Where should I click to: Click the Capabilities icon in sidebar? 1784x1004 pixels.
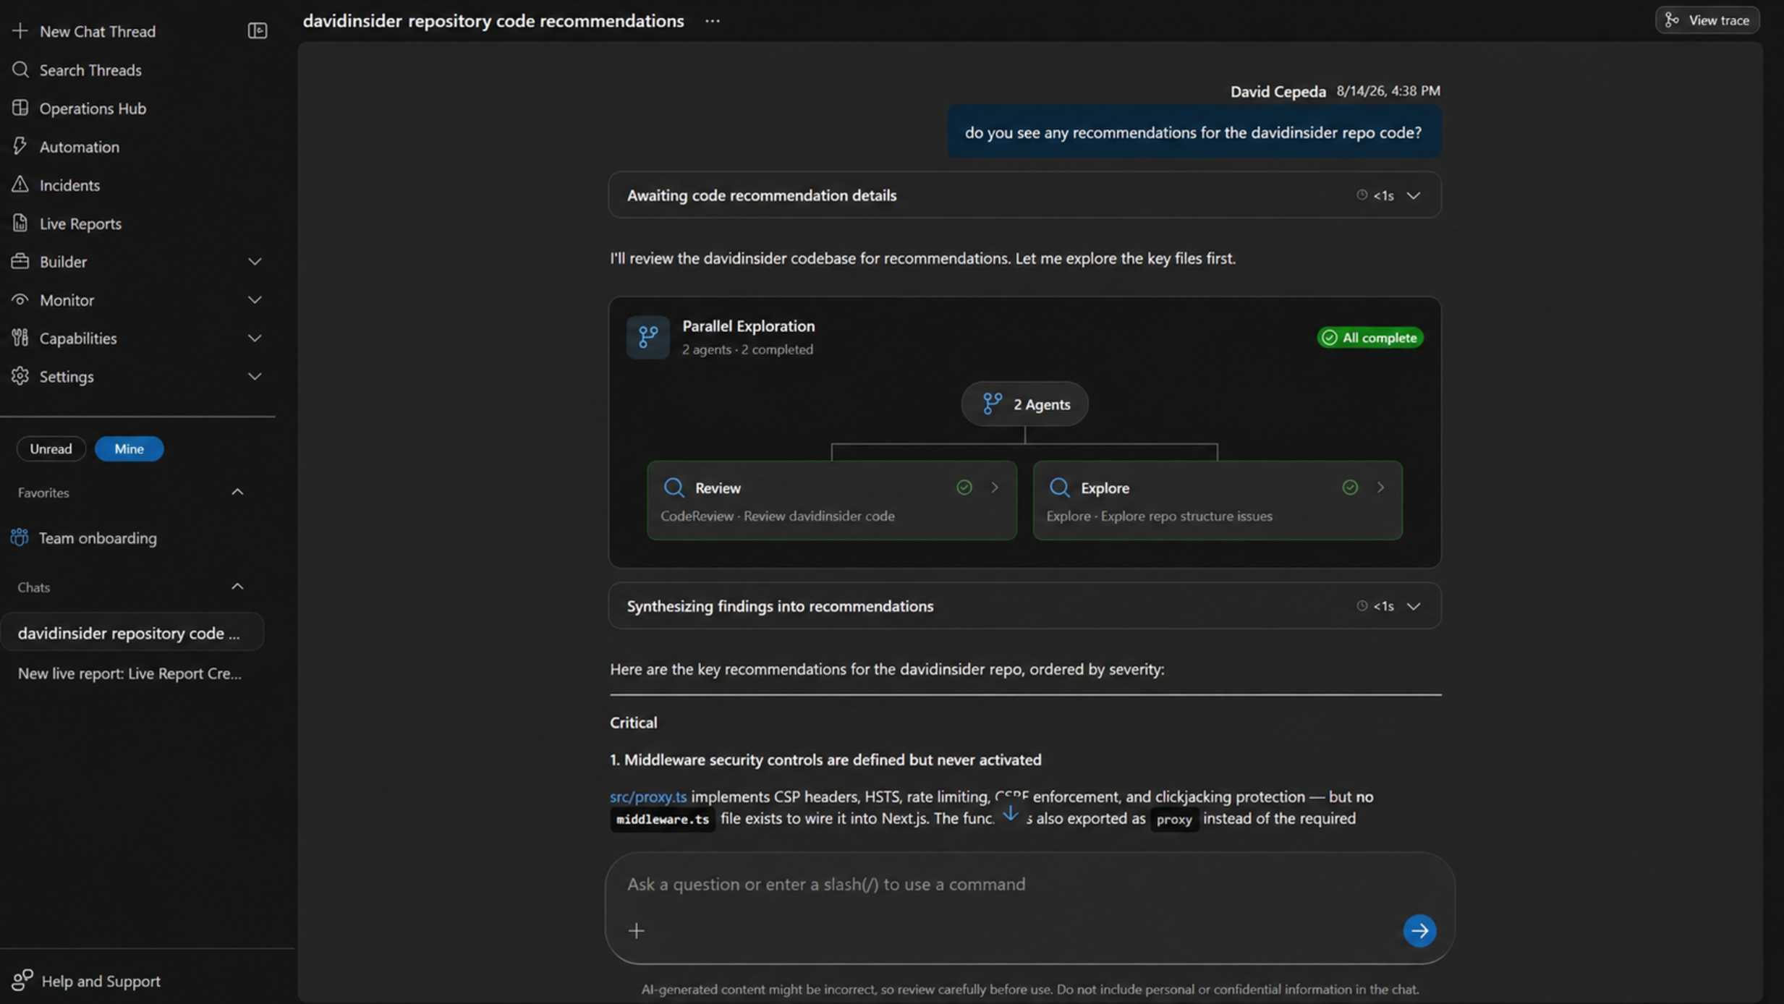pyautogui.click(x=20, y=338)
